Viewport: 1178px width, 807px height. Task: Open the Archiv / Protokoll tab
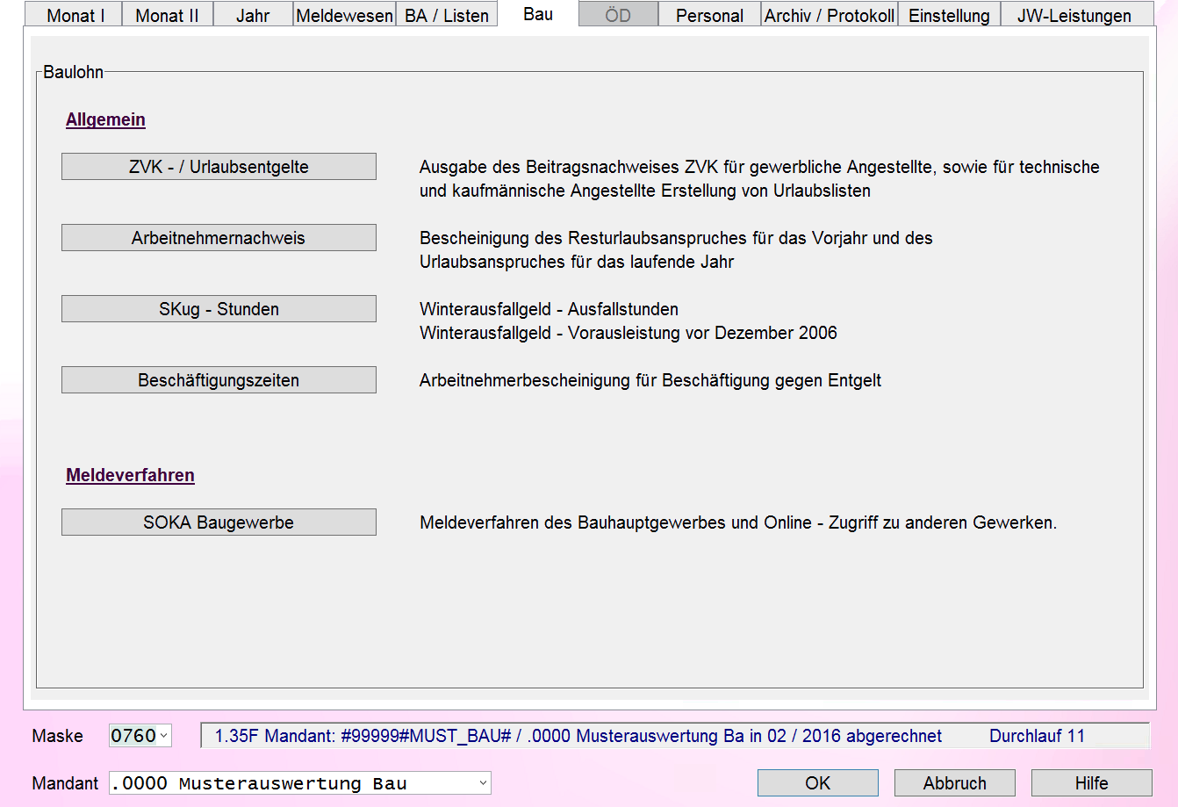(830, 15)
